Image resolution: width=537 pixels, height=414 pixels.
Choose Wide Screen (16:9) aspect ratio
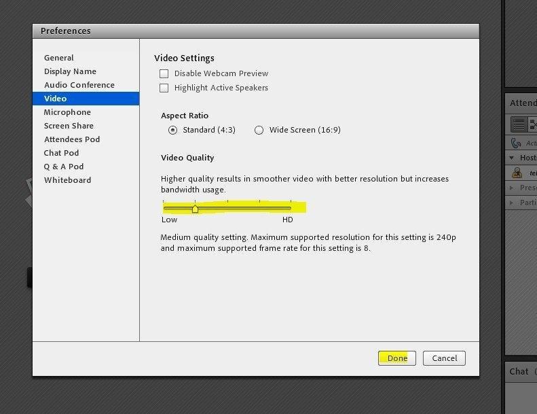(259, 130)
